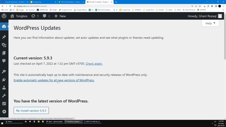Open the Chrome extensions puzzle icon
The width and height of the screenshot is (226, 127).
pyautogui.click(x=212, y=6)
